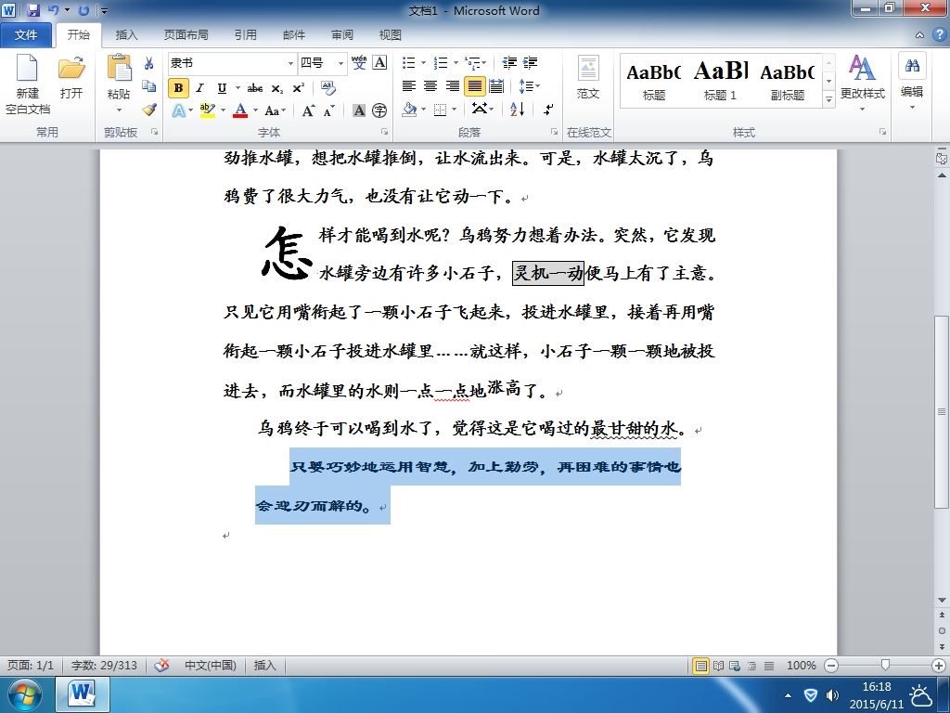Click the Sort A-Z icon
Image resolution: width=950 pixels, height=713 pixels.
click(x=518, y=110)
